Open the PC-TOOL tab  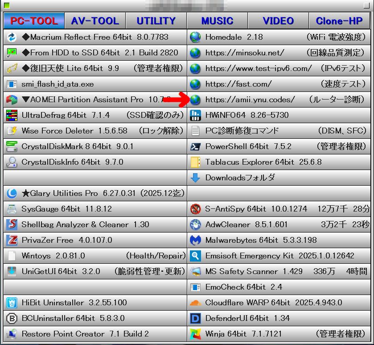click(x=34, y=21)
